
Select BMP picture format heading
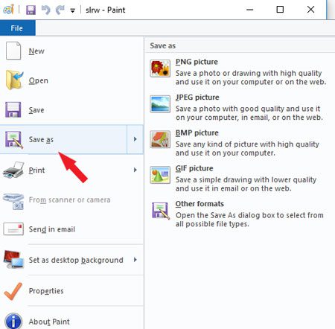click(197, 132)
